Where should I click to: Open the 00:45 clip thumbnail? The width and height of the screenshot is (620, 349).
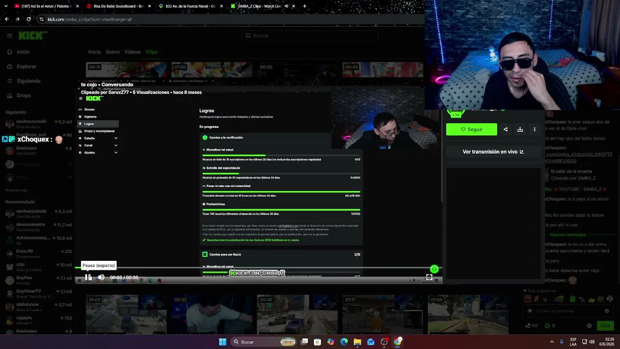point(297,315)
